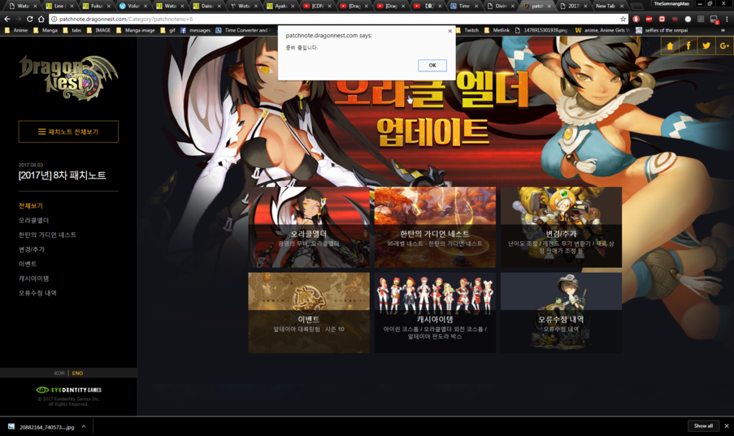Switch to the Line tab
This screenshot has width=734, height=436.
(x=59, y=6)
